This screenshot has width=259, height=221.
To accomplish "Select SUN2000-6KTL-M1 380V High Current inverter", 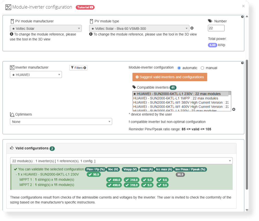I will pos(181,102).
